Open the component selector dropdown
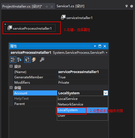 pos(106,53)
